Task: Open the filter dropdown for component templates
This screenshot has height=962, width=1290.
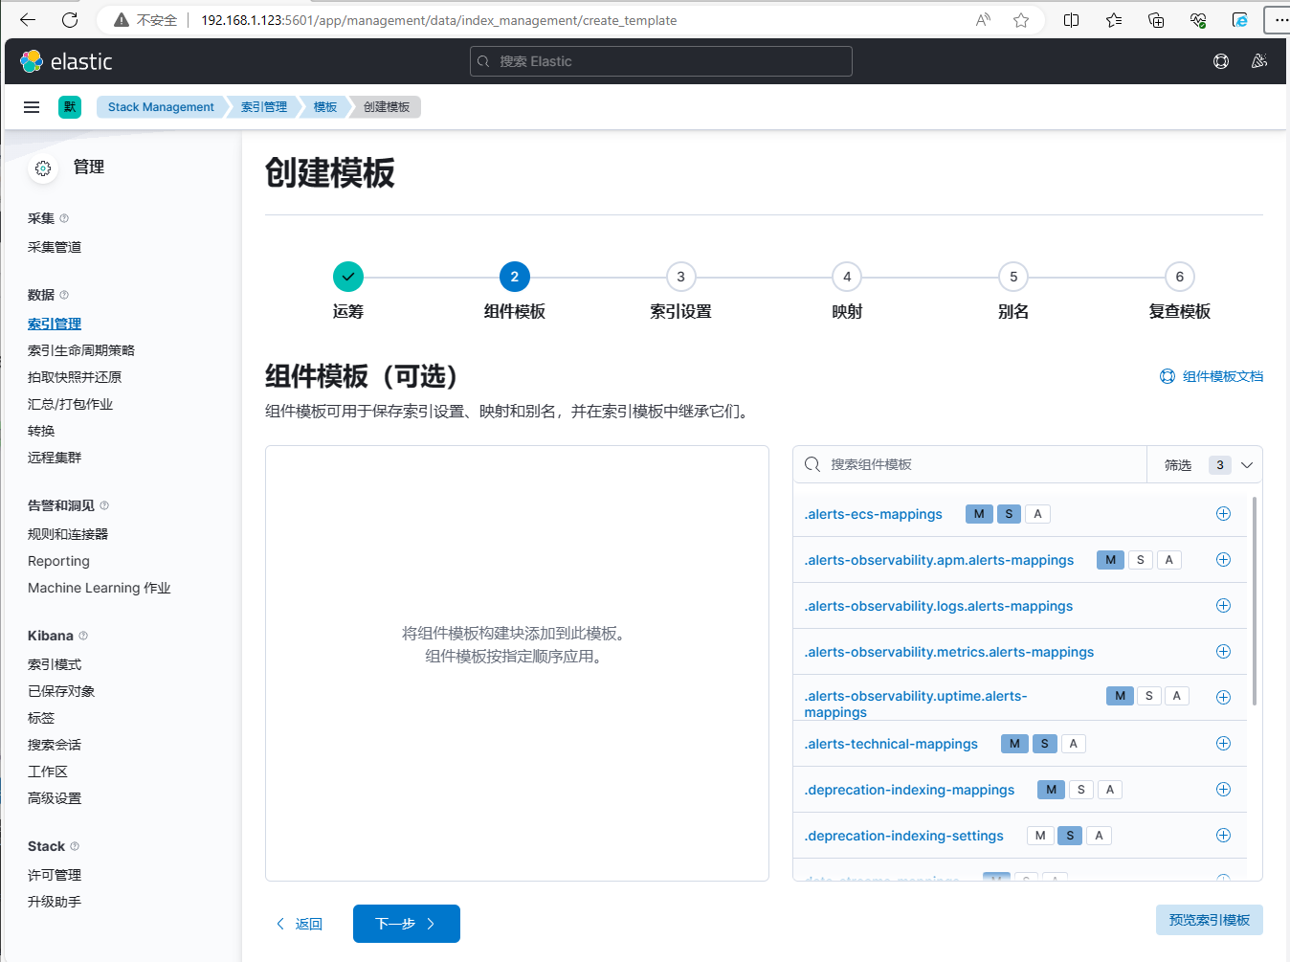Action: click(1206, 465)
